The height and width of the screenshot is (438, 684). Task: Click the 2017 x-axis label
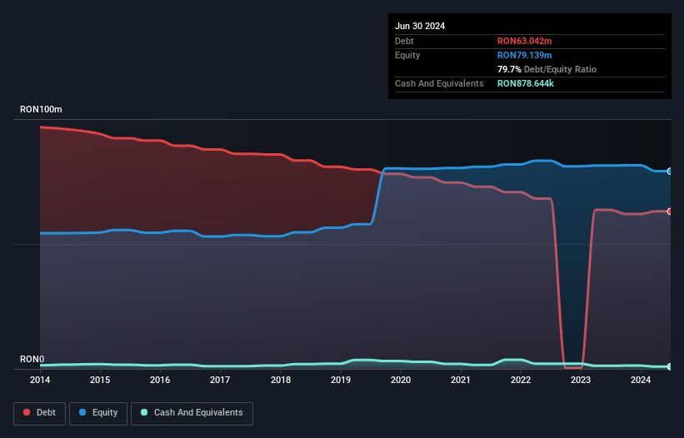point(220,380)
